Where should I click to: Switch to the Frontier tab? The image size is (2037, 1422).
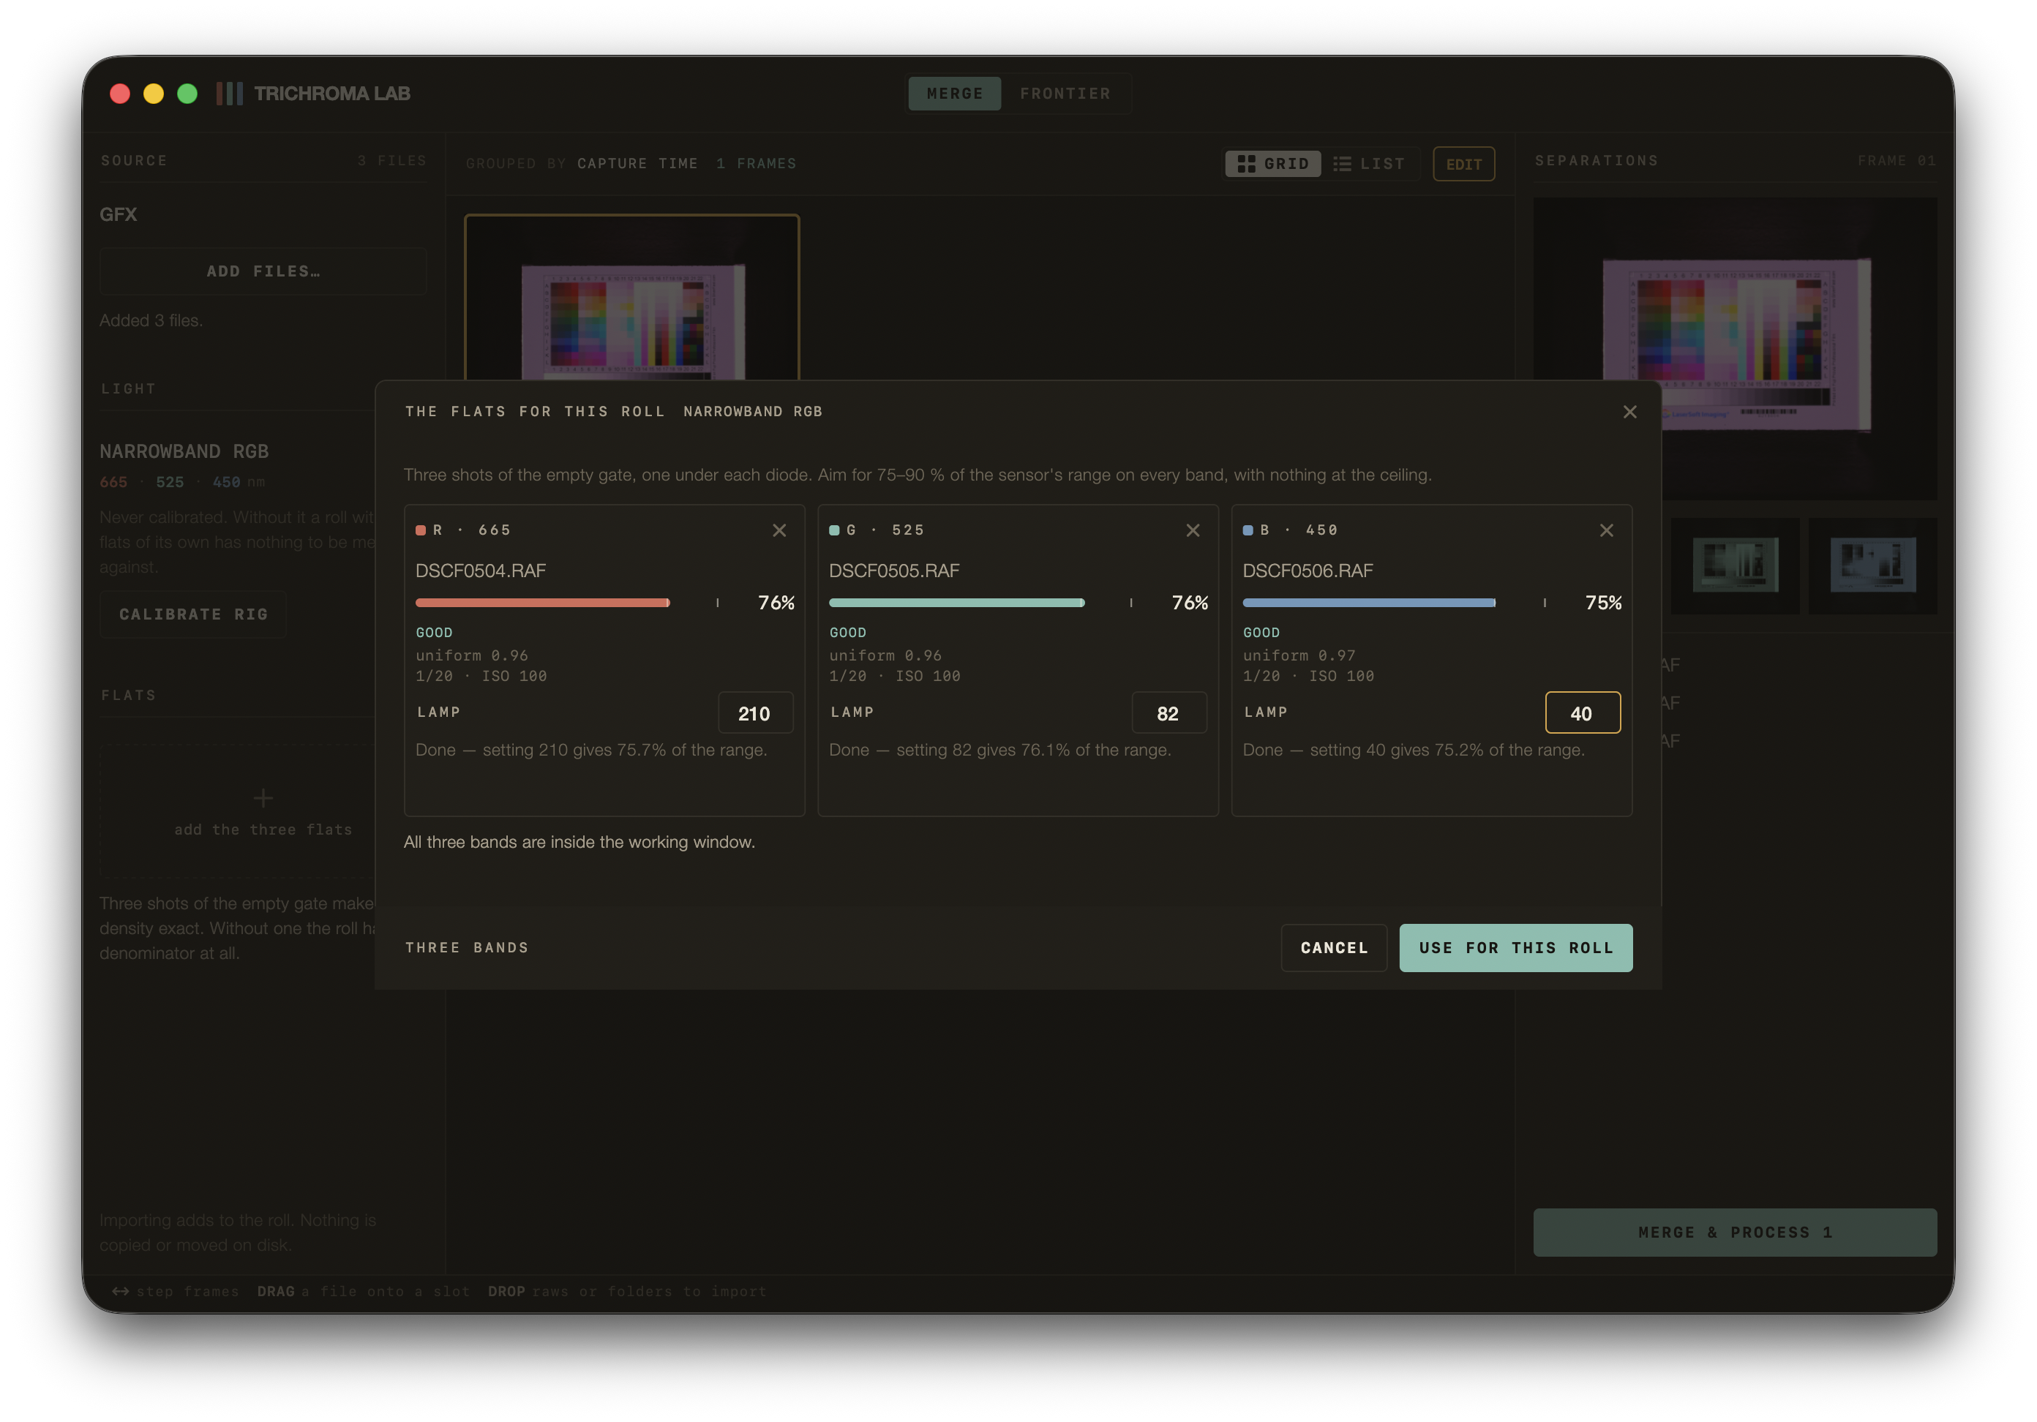(x=1065, y=93)
